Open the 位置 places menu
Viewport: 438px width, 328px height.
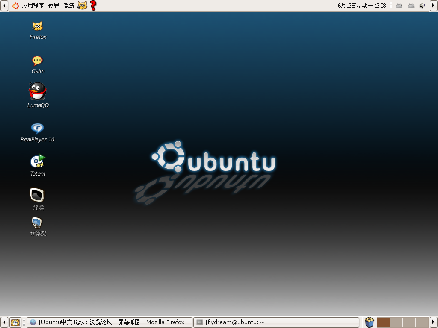click(53, 6)
